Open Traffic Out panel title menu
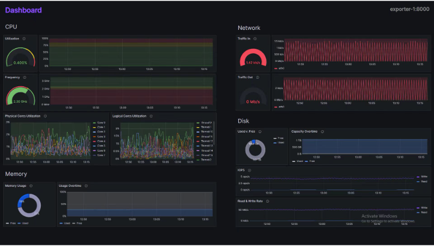 click(x=245, y=78)
